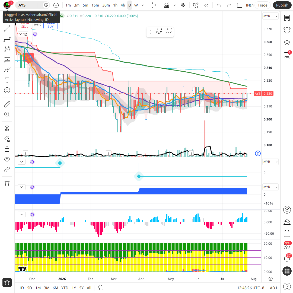Viewport: 293px width, 293px height.
Task: Open favorites star toolbar button
Action: click(x=7, y=282)
